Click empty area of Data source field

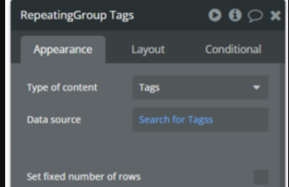coord(240,119)
